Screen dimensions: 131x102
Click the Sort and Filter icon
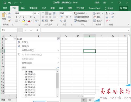coord(113,13)
